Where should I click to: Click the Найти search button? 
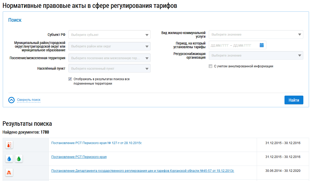tap(294, 100)
